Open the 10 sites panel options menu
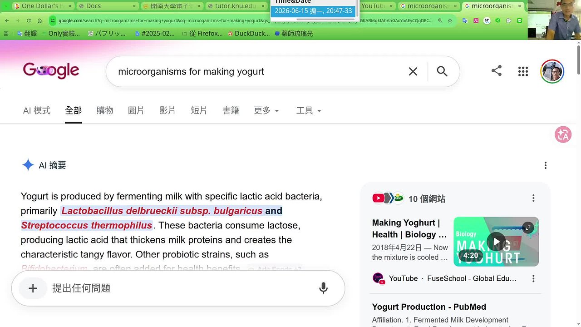Viewport: 581px width, 327px height. (x=533, y=198)
